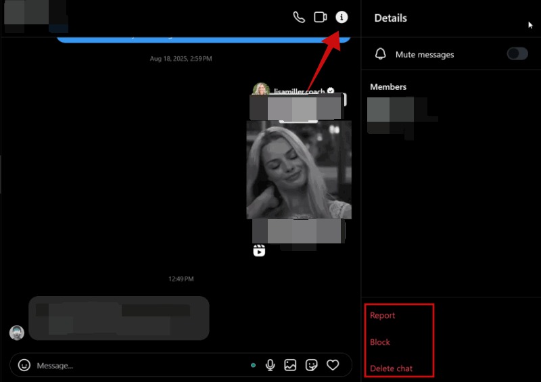Record a voice clip with the microphone icon
Screen dimensions: 541x382
[x=270, y=365]
